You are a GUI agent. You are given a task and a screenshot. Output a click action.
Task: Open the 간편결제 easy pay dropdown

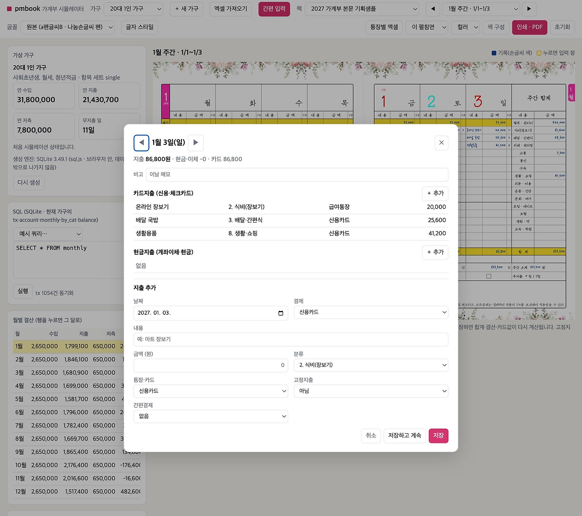pyautogui.click(x=211, y=416)
